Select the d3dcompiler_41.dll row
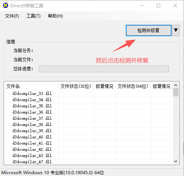The width and height of the screenshot is (184, 176). (x=89, y=143)
